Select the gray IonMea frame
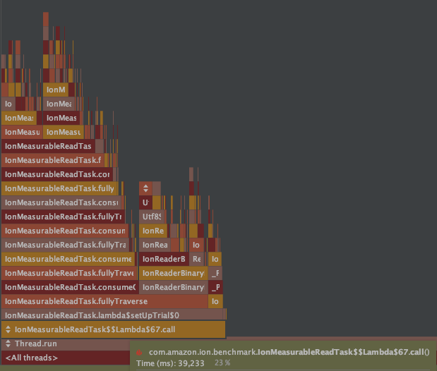Viewport: 437px width, 371px height. pyautogui.click(x=59, y=104)
